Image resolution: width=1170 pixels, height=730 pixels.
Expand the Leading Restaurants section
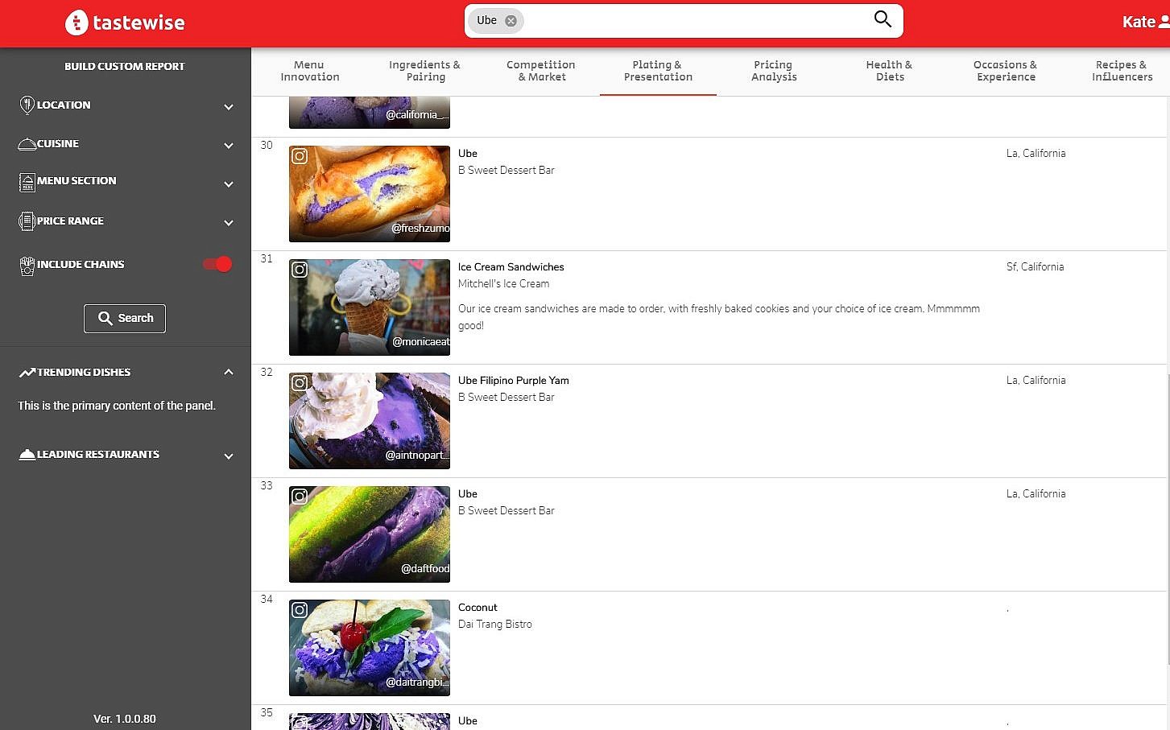click(x=229, y=456)
